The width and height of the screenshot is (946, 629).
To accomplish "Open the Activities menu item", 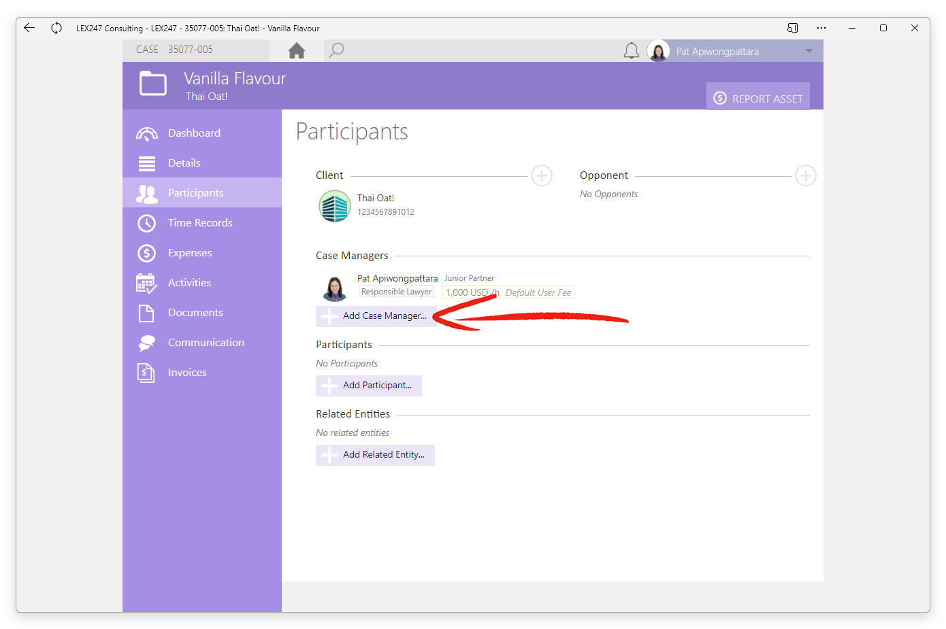I will (x=202, y=282).
